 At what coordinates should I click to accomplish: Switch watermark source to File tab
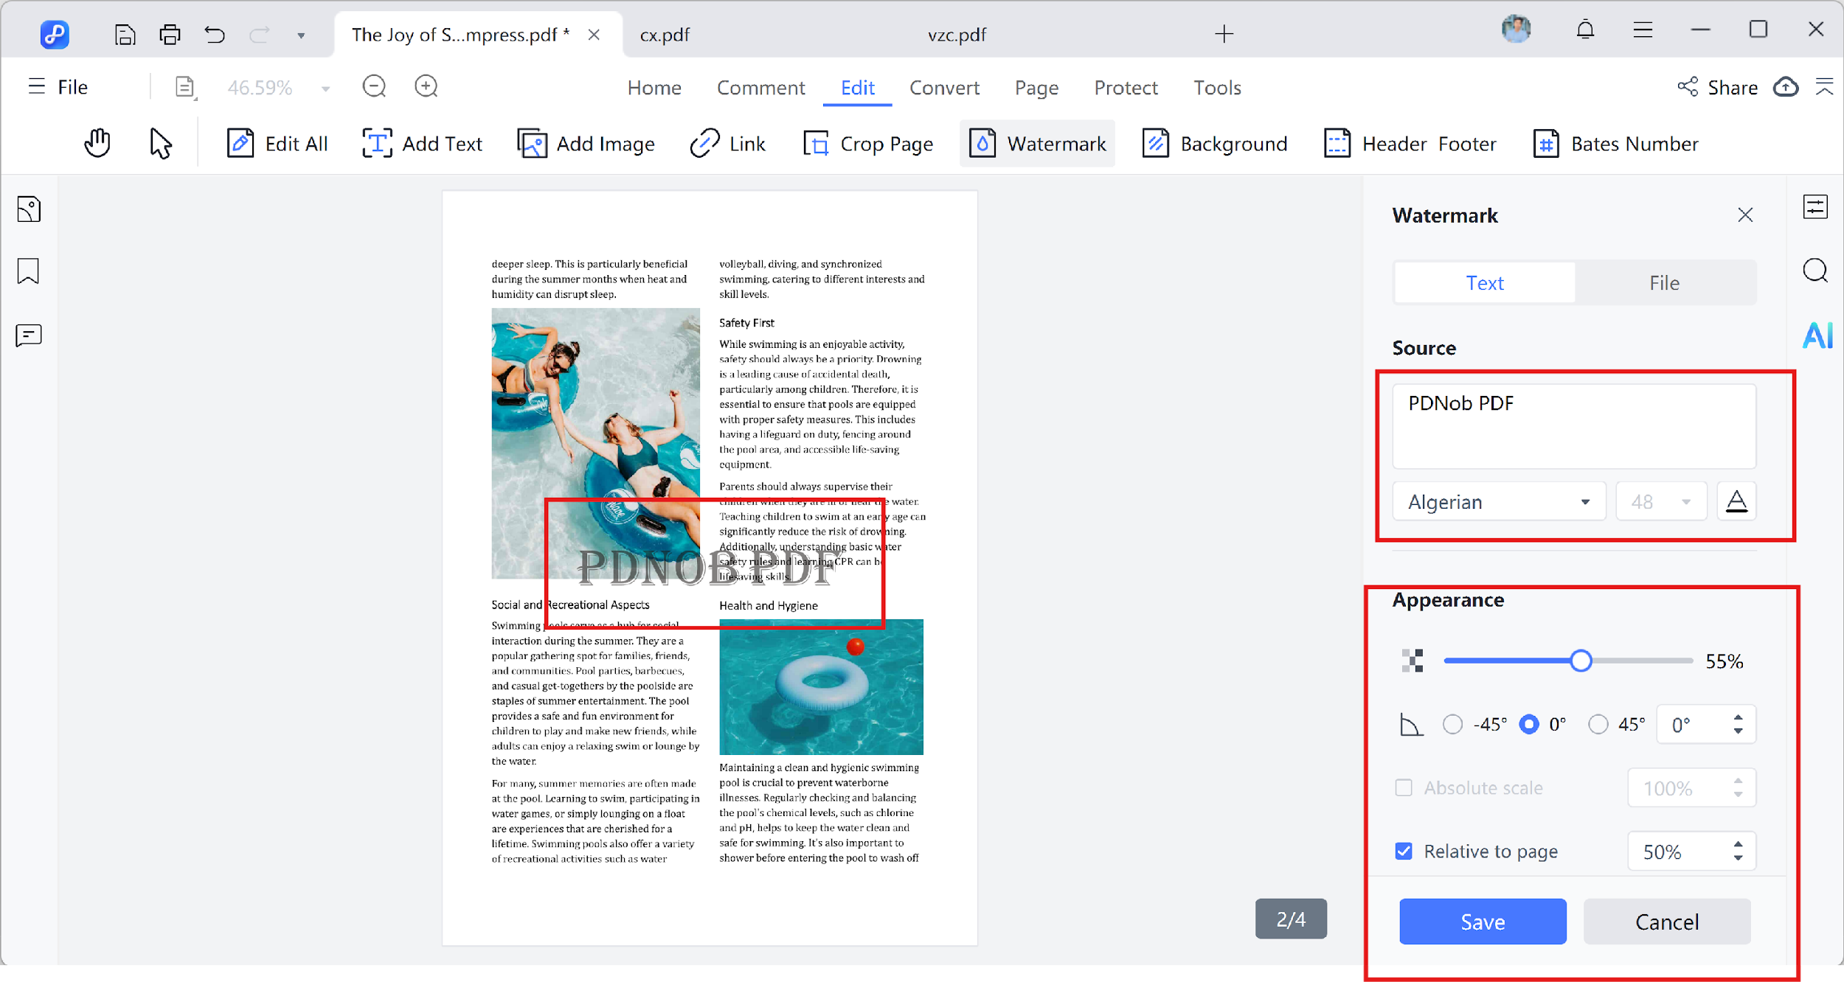pos(1664,282)
